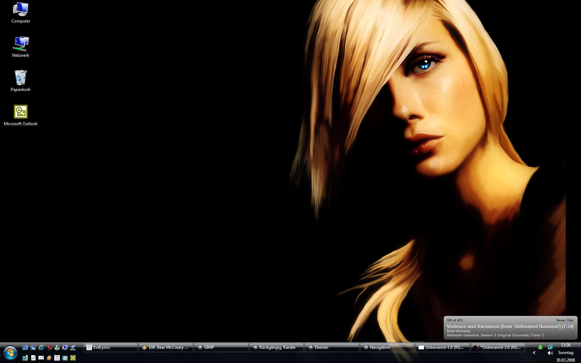Launch Microsoft Outlook from the desktop icon

click(x=20, y=115)
